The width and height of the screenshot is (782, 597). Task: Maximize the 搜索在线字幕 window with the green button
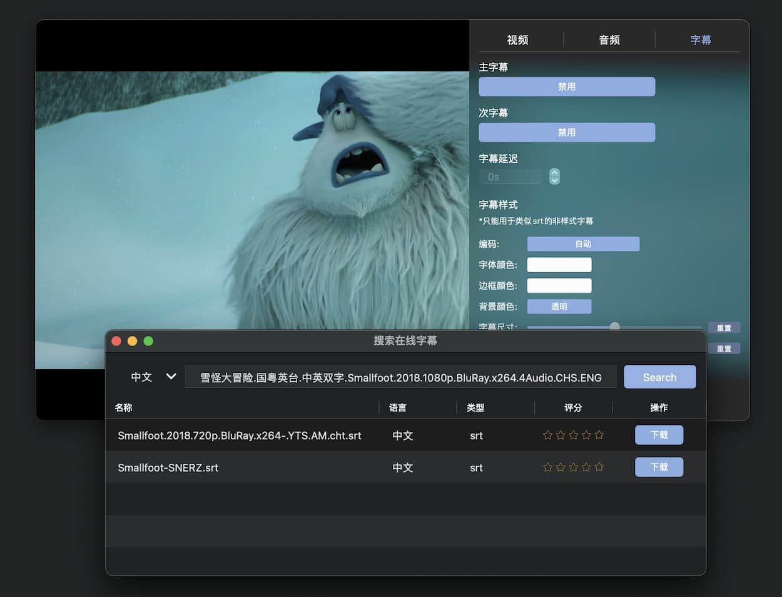pyautogui.click(x=148, y=341)
